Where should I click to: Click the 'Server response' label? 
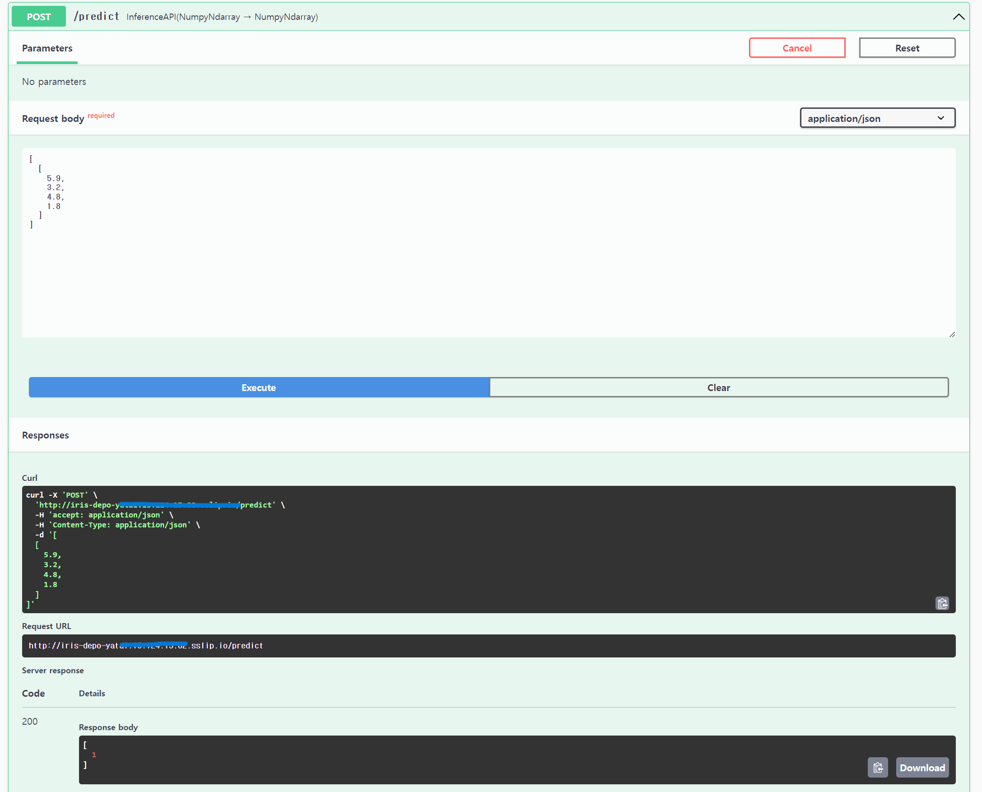tap(53, 670)
